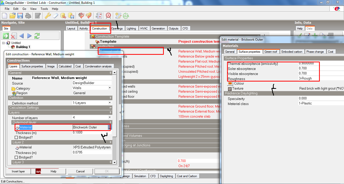This screenshot has height=184, width=344.
Task: Click the Building 1 house icon in the tree
Action: pos(13,47)
